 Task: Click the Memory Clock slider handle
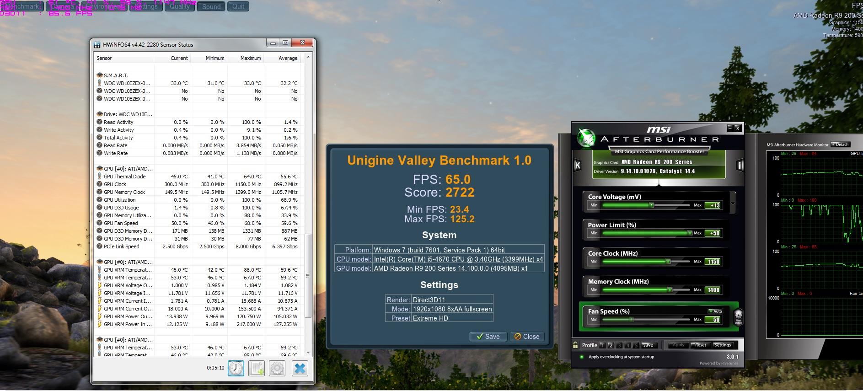click(670, 290)
